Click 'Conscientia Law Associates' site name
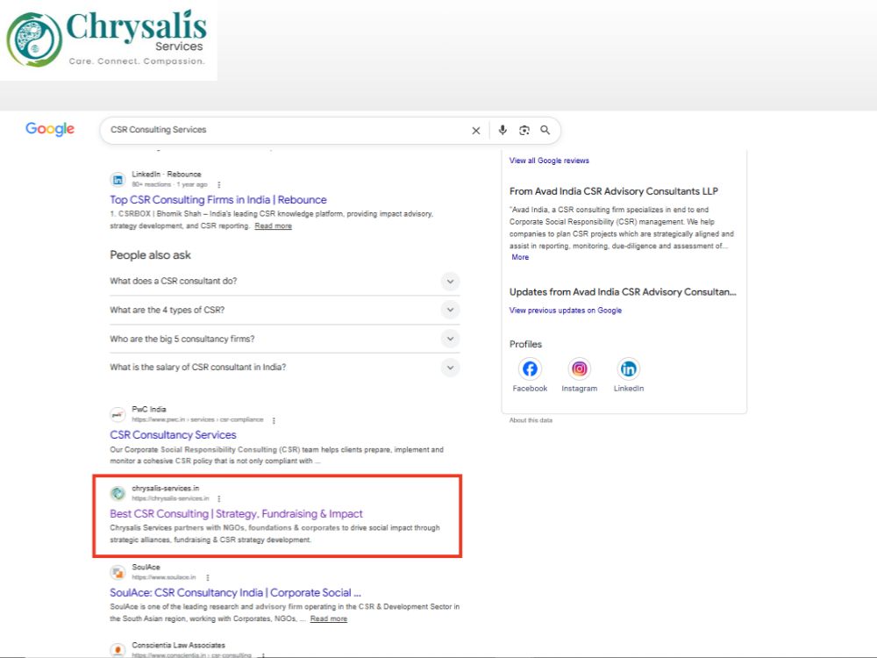This screenshot has width=877, height=658. pyautogui.click(x=178, y=645)
